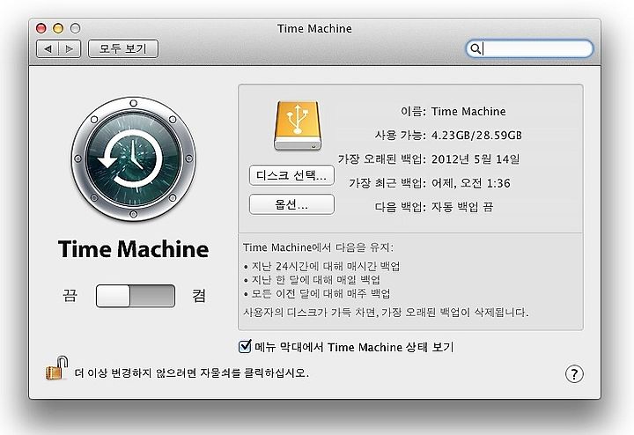This screenshot has height=435, width=634.
Task: Click the window title Time Machine
Action: (x=314, y=29)
